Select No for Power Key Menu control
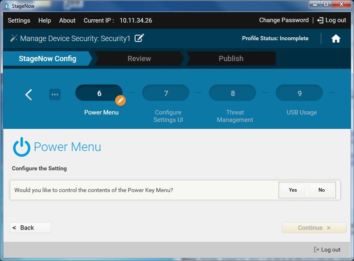Screen dimensions: 354x261 click(x=322, y=190)
